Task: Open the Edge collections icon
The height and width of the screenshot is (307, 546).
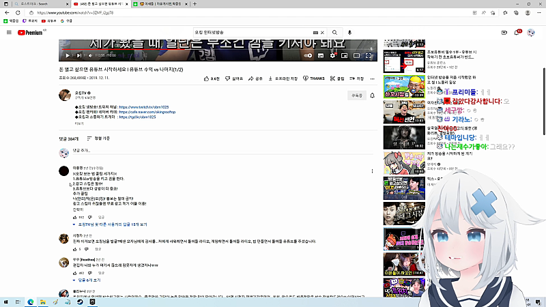Action: pyautogui.click(x=517, y=12)
